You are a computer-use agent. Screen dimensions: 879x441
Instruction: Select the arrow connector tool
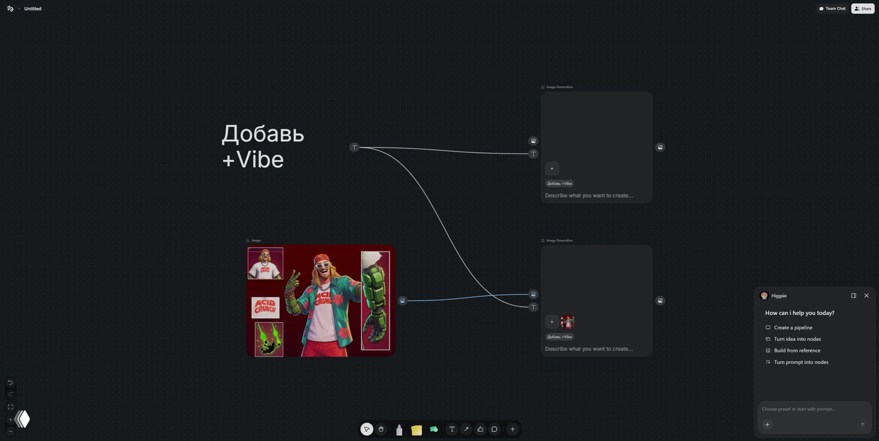point(466,429)
